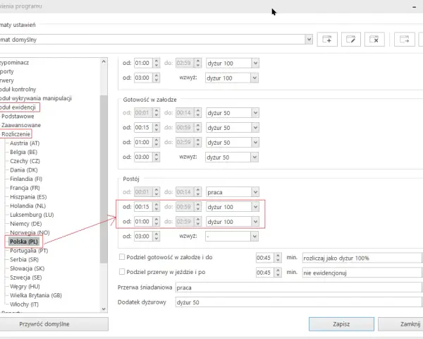
Task: Open the praca dropdown in Postój 00:01 row
Action: tap(232, 192)
